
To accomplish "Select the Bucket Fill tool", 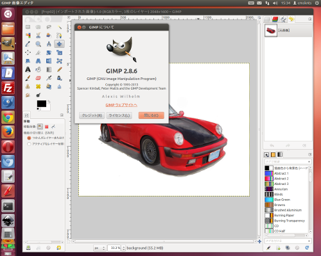I will click(x=39, y=70).
